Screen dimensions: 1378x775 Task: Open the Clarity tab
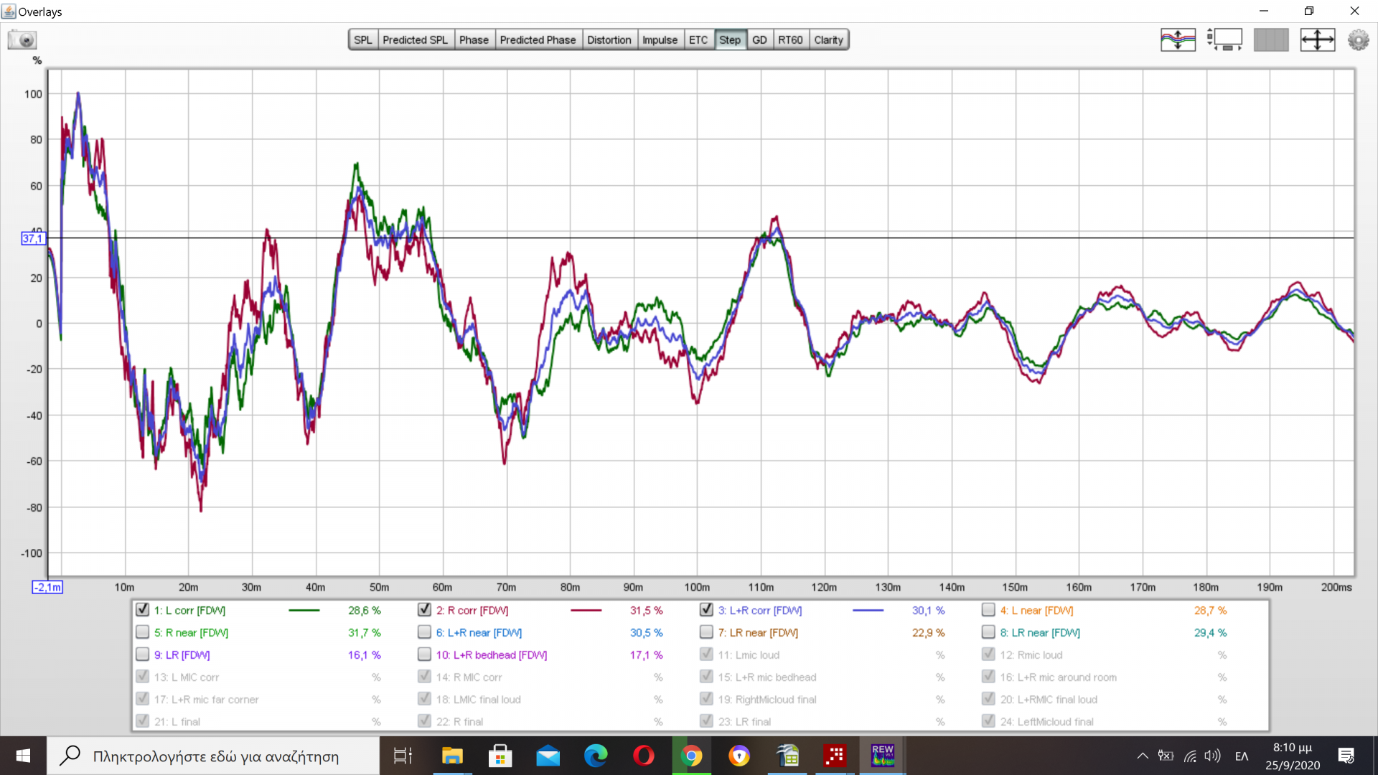[828, 39]
